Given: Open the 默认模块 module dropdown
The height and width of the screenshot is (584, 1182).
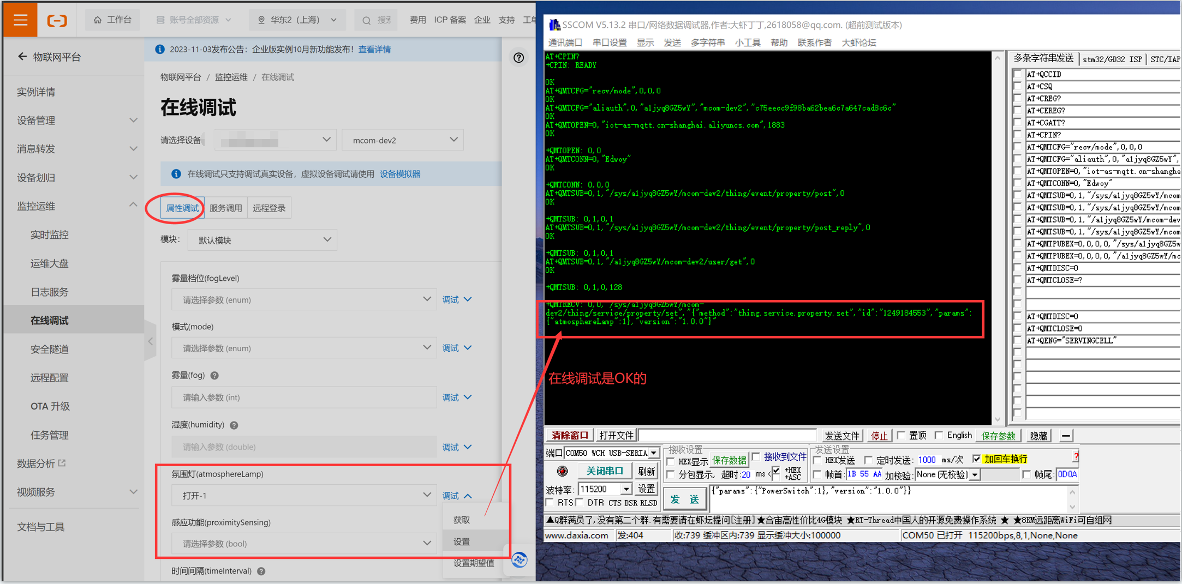Looking at the screenshot, I should (262, 240).
